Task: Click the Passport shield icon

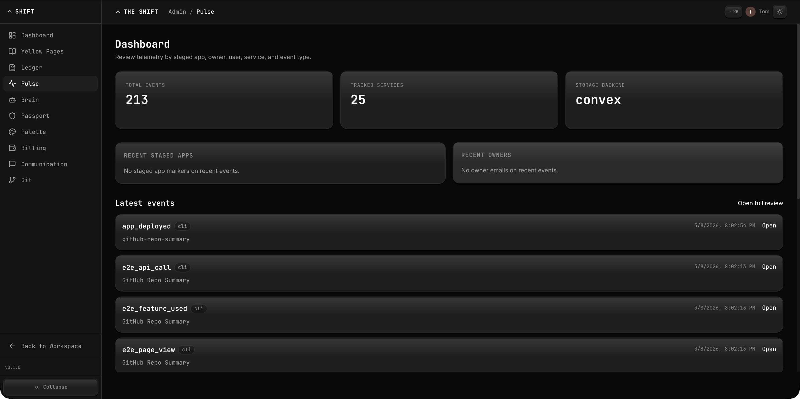Action: (x=12, y=116)
